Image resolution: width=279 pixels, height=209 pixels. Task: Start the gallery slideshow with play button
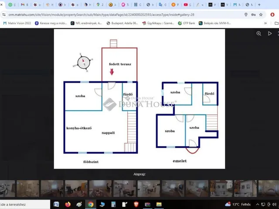(x=269, y=34)
